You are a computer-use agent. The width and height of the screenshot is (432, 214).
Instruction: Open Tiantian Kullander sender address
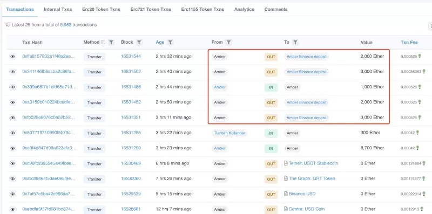(x=229, y=133)
